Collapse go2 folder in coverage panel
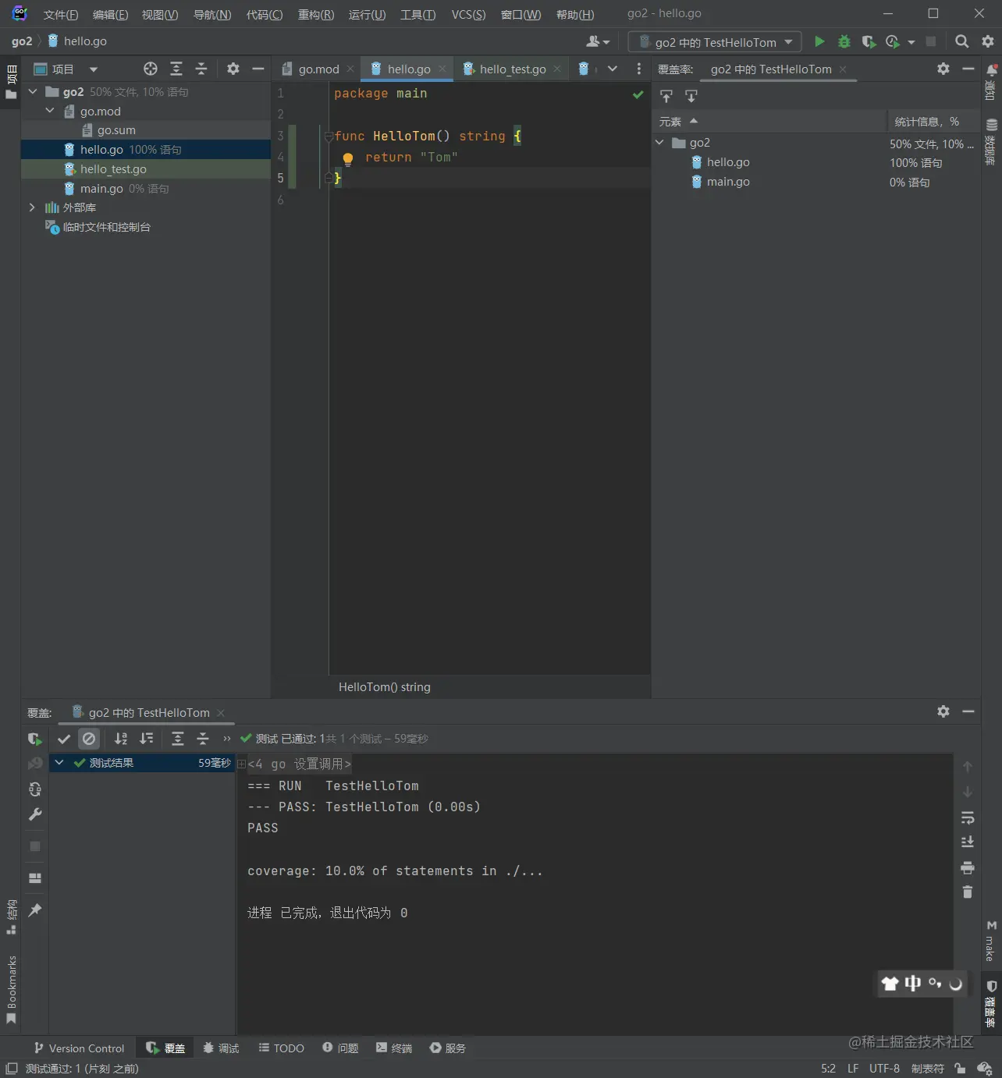 660,143
